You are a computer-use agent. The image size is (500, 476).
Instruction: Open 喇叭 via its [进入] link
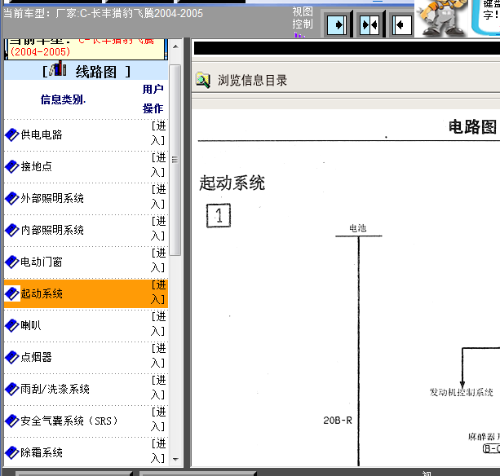[x=158, y=324]
